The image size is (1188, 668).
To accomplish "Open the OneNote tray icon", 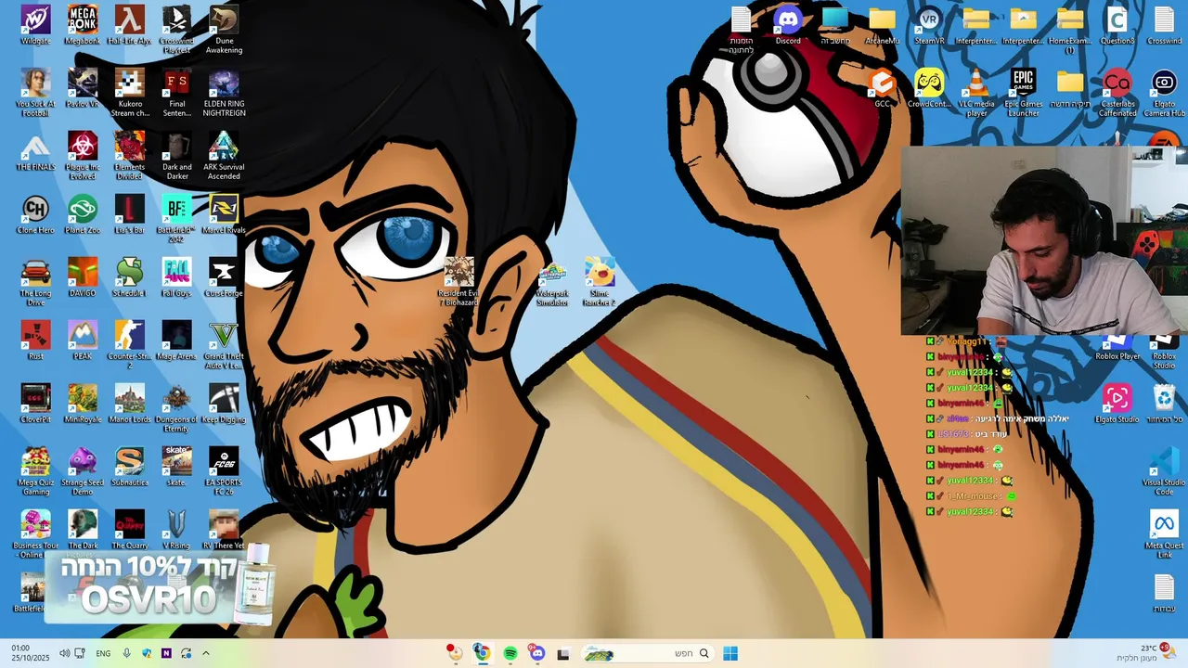I will click(x=166, y=653).
